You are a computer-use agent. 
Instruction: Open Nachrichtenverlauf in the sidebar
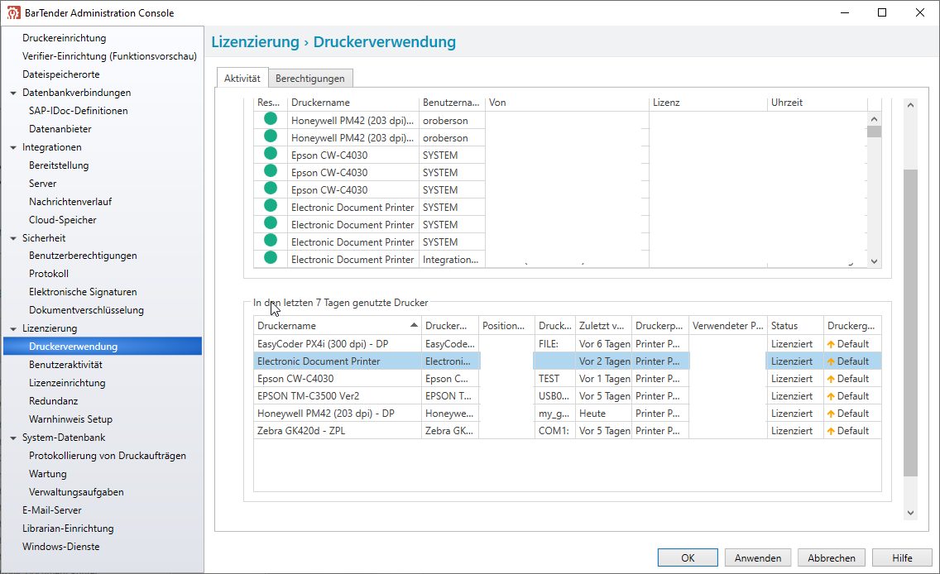[x=70, y=202]
